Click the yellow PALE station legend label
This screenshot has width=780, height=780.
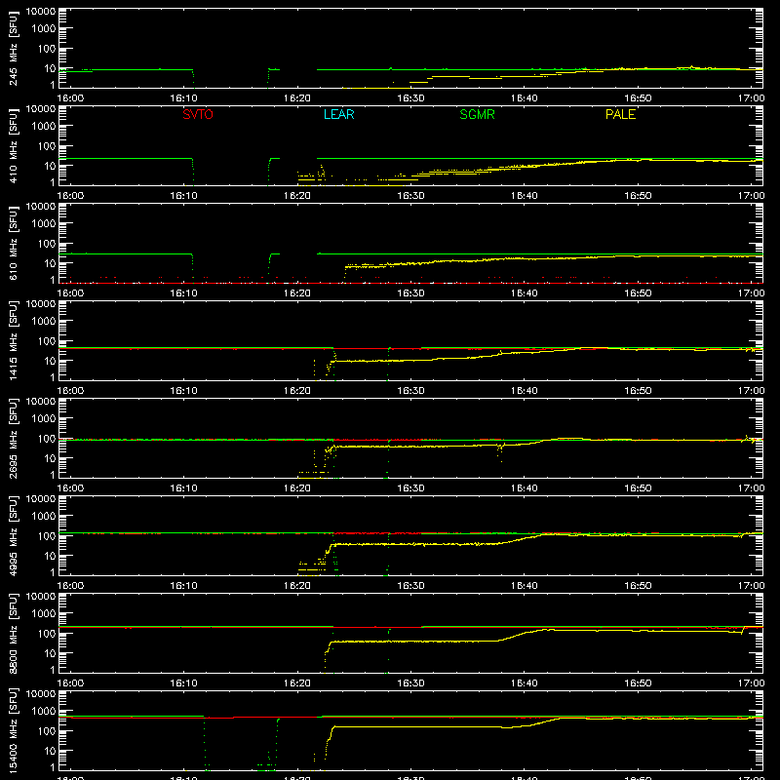pyautogui.click(x=620, y=114)
